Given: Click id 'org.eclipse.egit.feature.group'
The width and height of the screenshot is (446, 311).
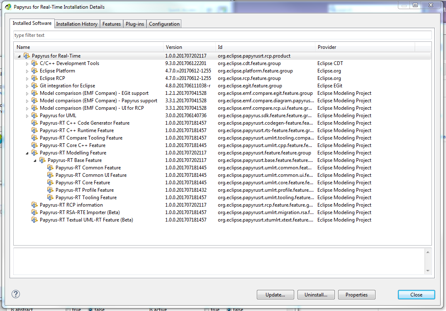Looking at the screenshot, I should point(250,86).
